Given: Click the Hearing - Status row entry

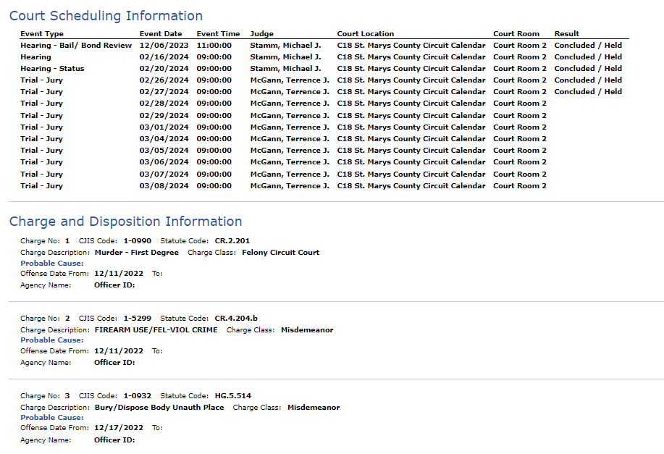Looking at the screenshot, I should point(53,69).
